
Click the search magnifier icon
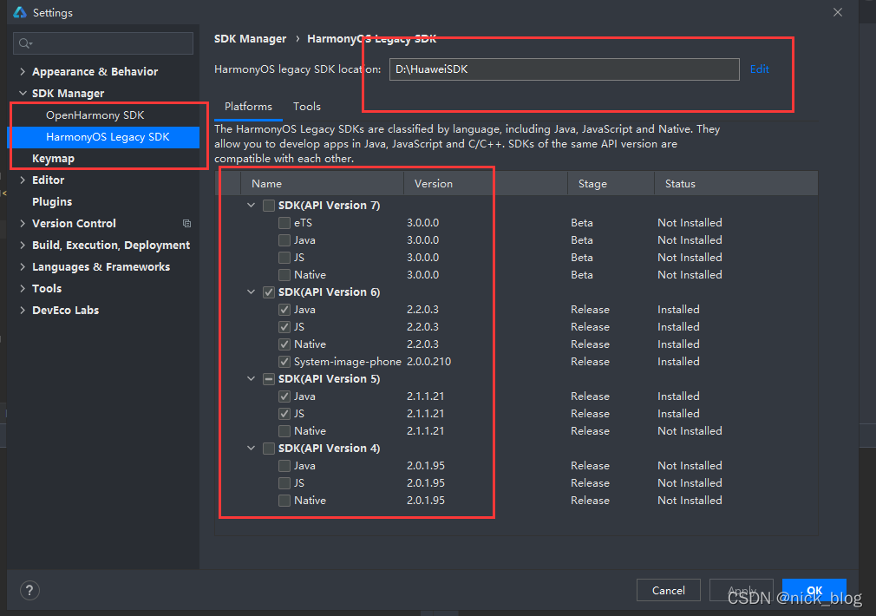[25, 43]
